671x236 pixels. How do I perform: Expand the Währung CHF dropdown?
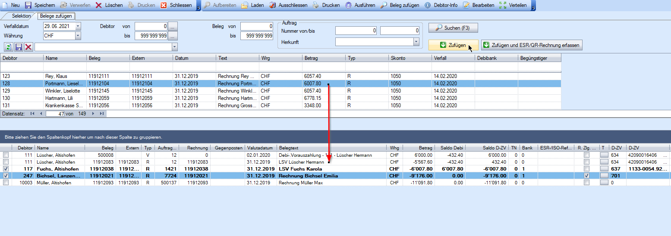pyautogui.click(x=78, y=36)
